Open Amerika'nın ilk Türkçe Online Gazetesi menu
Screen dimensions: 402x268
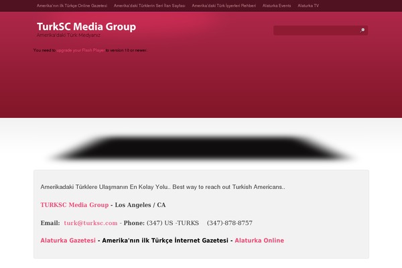tap(72, 5)
